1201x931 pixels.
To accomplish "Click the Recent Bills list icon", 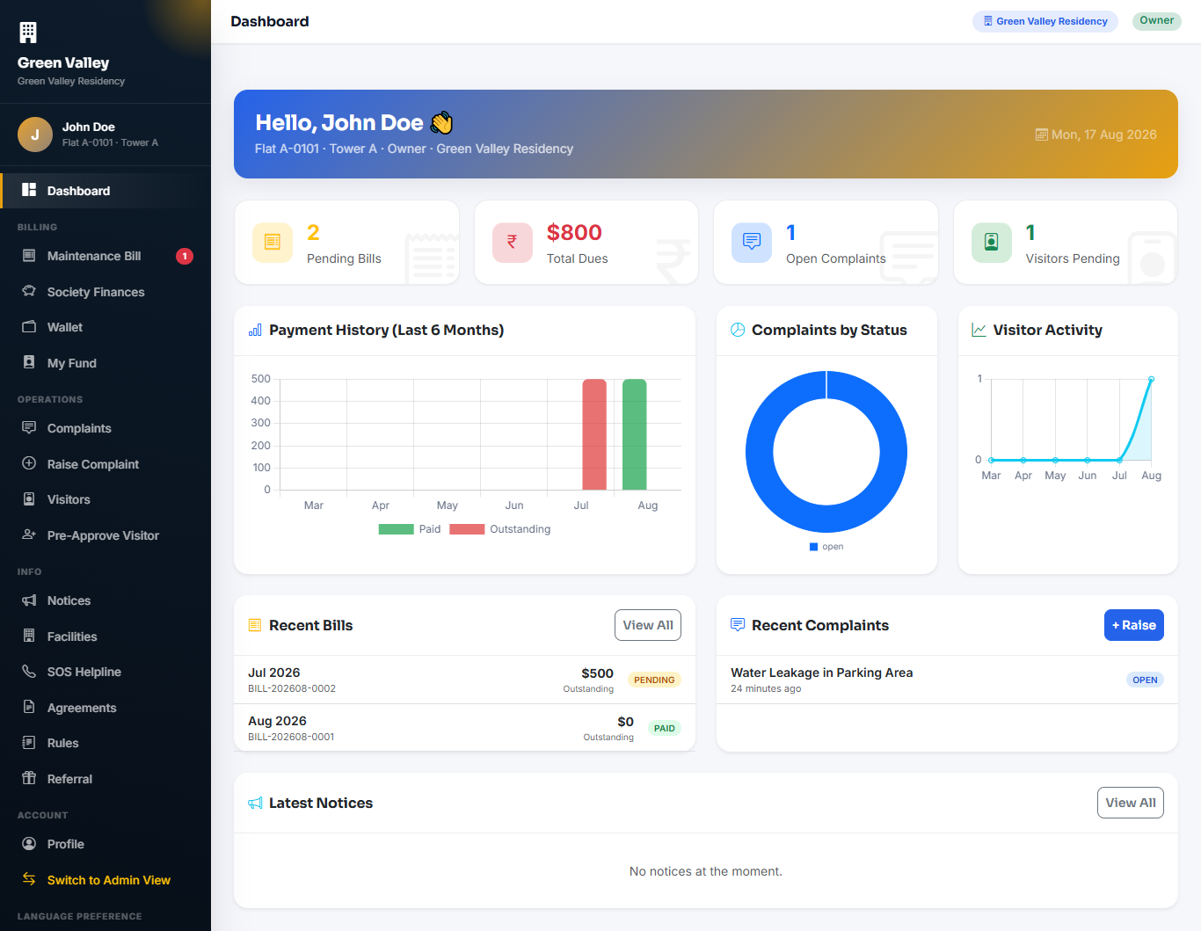I will click(x=255, y=625).
